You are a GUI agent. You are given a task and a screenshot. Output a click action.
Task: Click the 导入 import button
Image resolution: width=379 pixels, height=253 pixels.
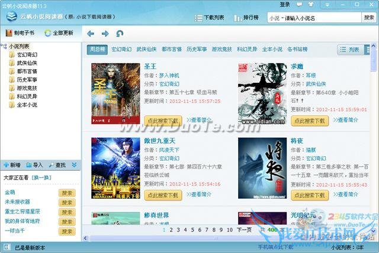point(34,165)
